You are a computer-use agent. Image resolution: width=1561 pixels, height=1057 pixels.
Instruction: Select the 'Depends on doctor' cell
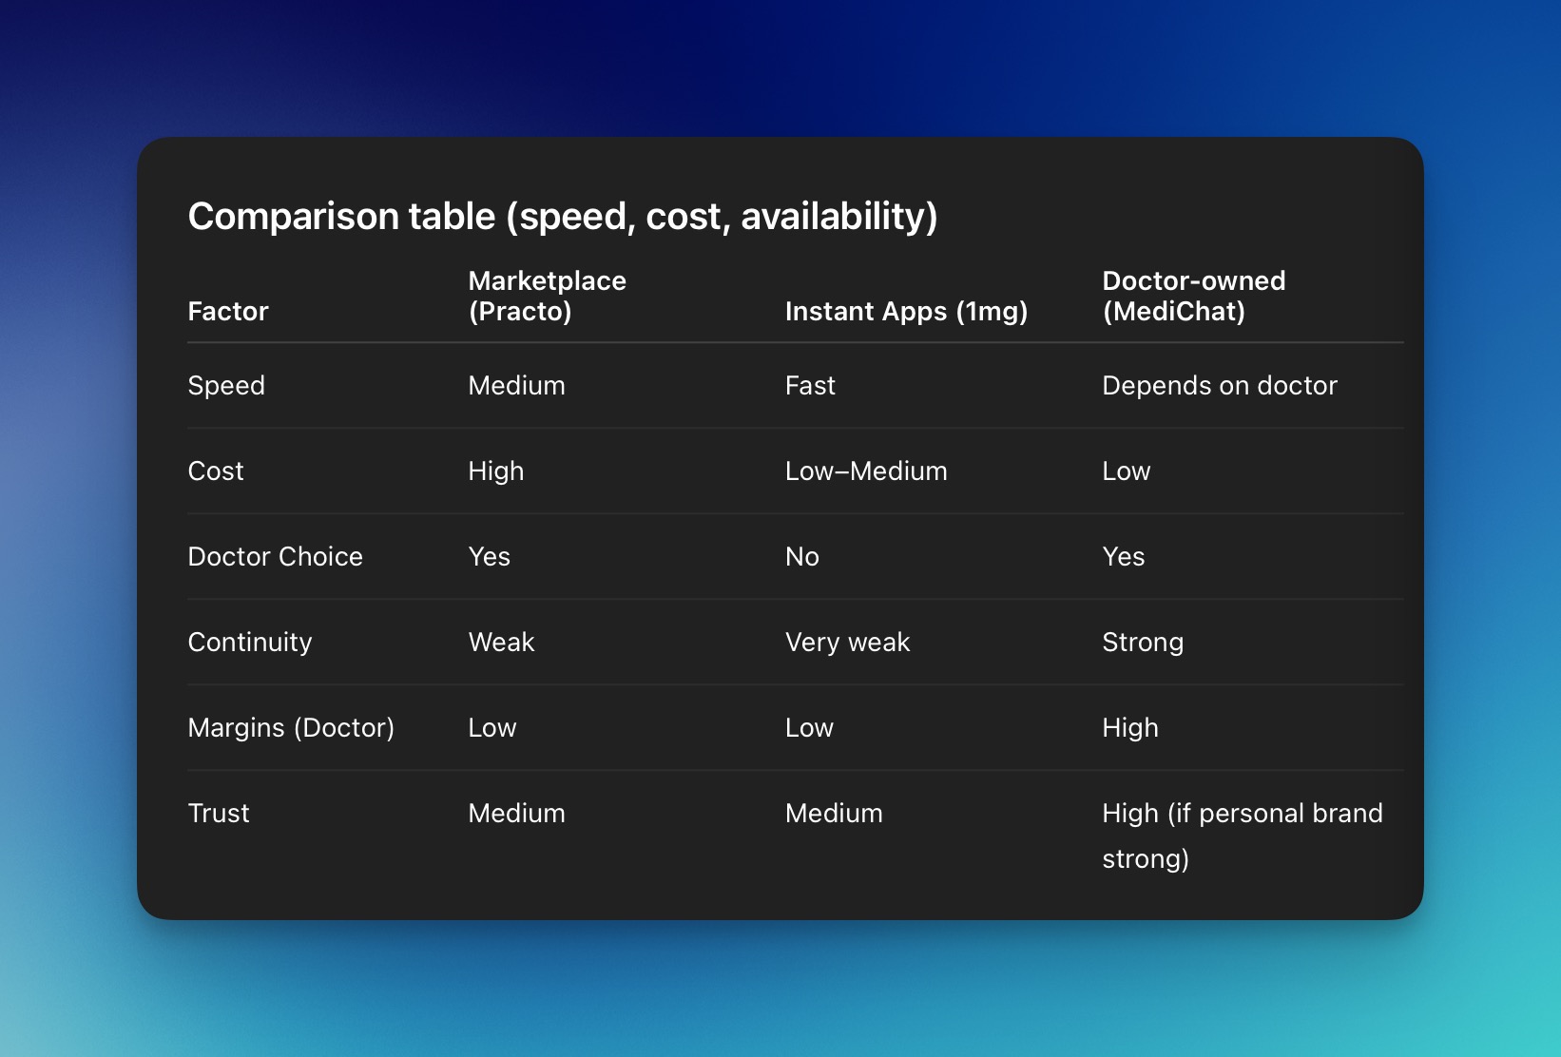(1219, 386)
